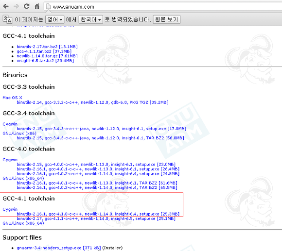Download the PKG TGZ 35.2MB package
The width and height of the screenshot is (282, 251).
(x=92, y=102)
